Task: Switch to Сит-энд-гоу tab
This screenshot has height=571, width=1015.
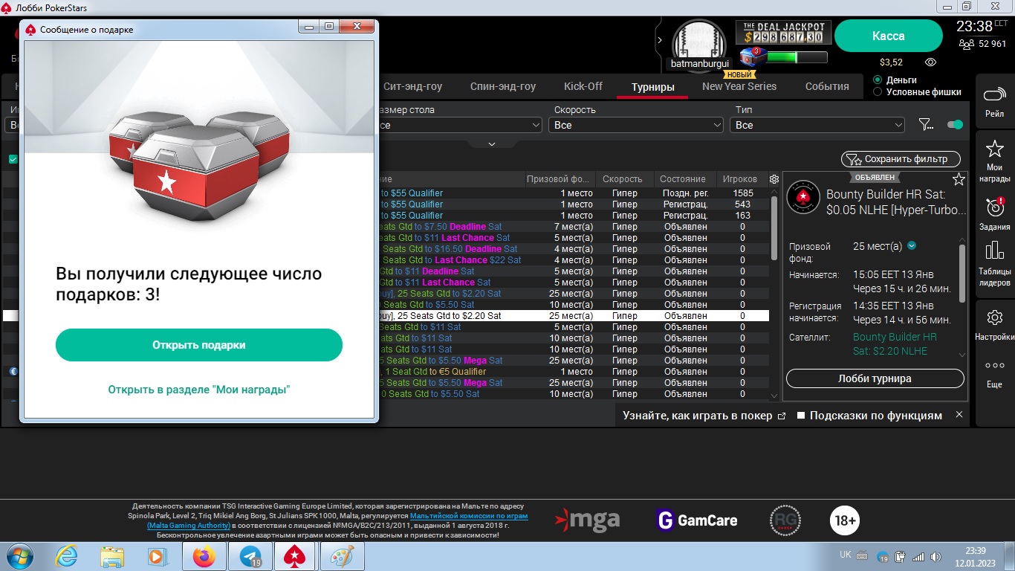Action: 412,86
